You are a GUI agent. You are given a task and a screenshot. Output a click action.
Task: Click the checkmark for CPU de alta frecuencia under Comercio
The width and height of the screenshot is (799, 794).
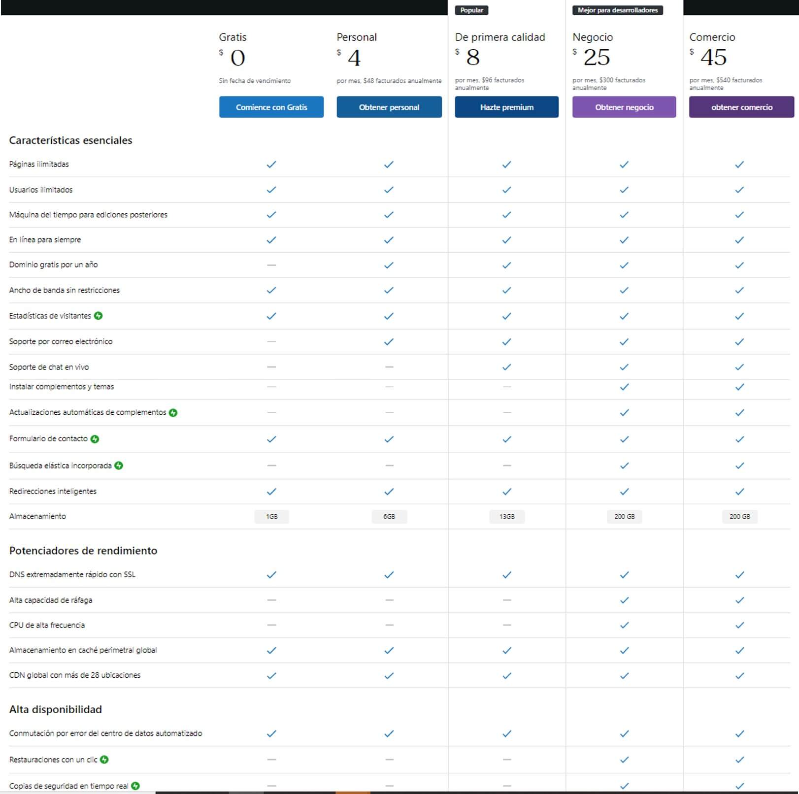coord(739,625)
